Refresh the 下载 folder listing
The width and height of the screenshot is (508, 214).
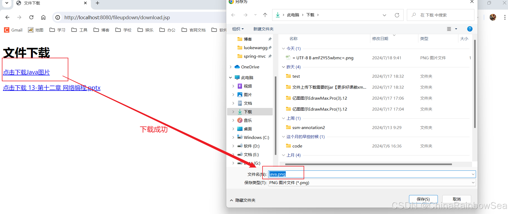click(x=397, y=15)
